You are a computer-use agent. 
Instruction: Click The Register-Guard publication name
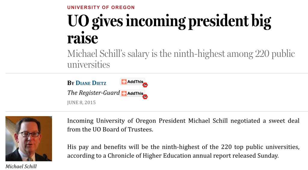[94, 92]
